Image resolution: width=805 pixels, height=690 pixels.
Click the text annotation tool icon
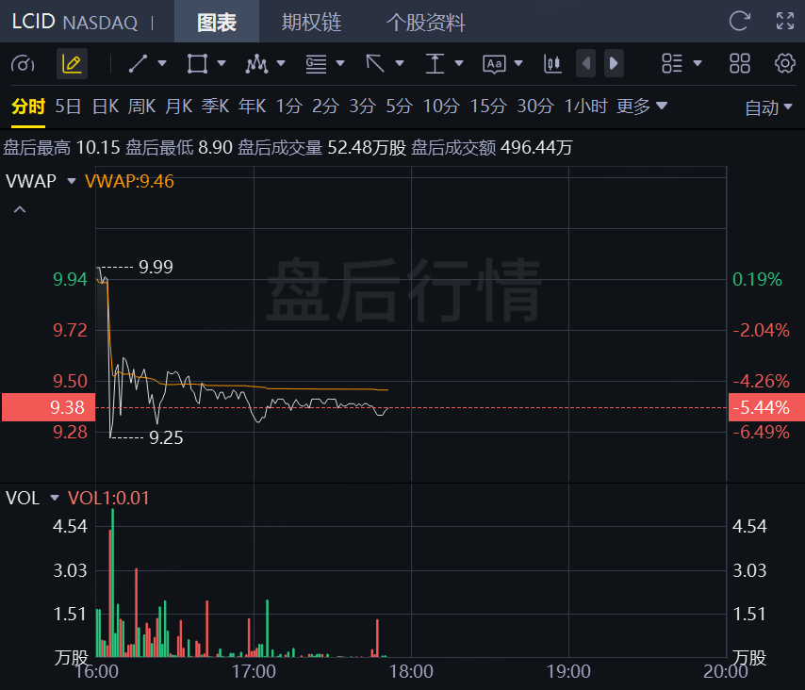click(494, 64)
